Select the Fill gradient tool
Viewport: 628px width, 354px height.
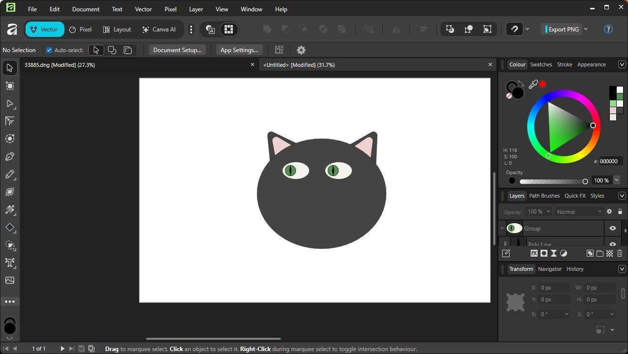click(10, 210)
